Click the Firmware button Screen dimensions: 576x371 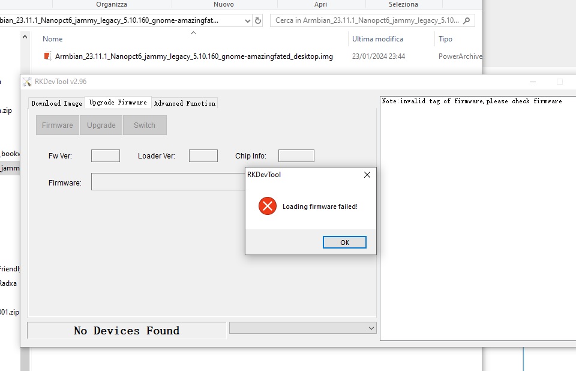pos(57,125)
